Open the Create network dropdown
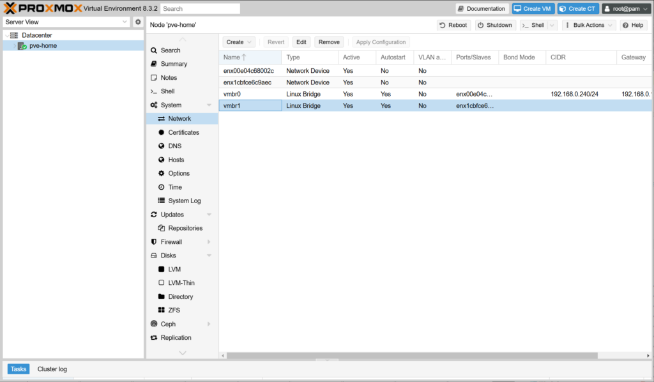Screen dimensions: 654x382 pos(240,42)
